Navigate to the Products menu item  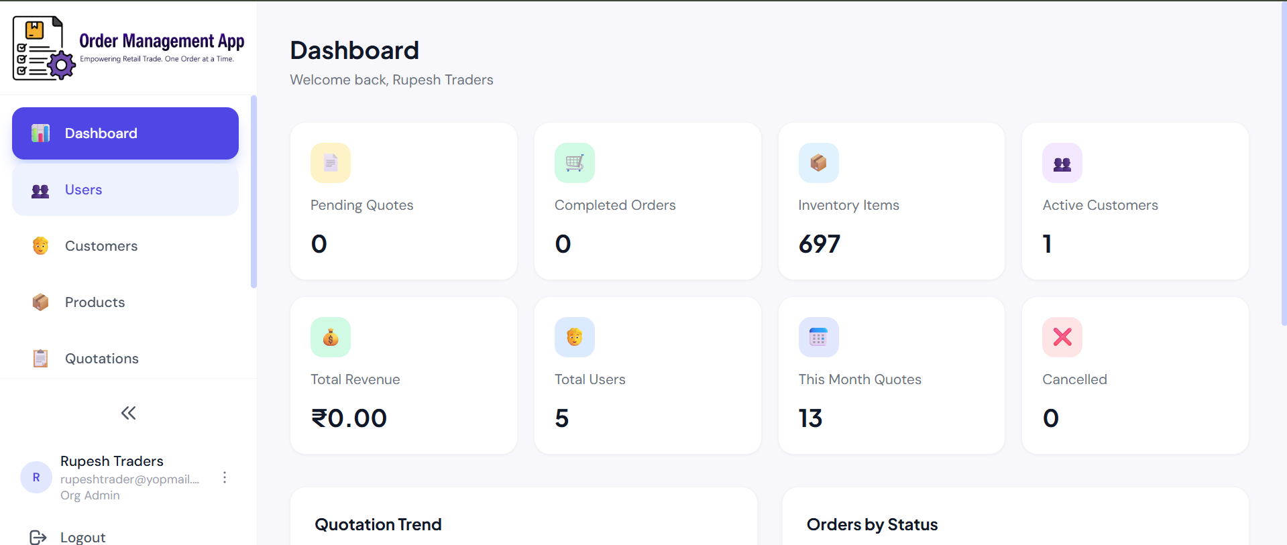click(125, 302)
